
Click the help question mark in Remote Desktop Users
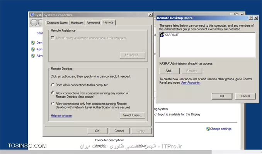[x=251, y=18]
